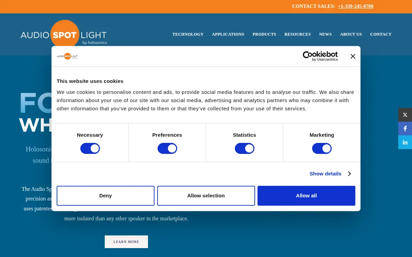Expand Show details in cookie dialog
Screen dimensions: 412x257
point(330,174)
